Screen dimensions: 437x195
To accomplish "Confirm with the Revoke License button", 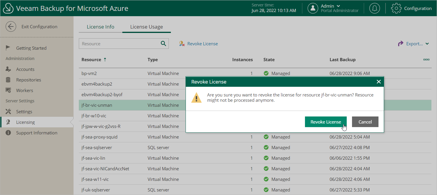I will (x=326, y=122).
